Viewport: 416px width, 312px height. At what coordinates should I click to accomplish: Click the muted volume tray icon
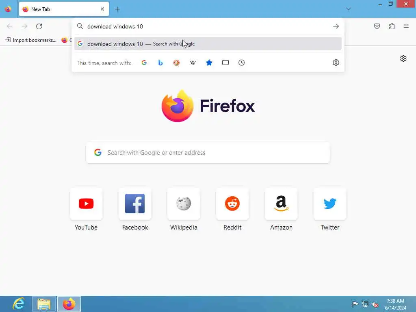(x=375, y=304)
